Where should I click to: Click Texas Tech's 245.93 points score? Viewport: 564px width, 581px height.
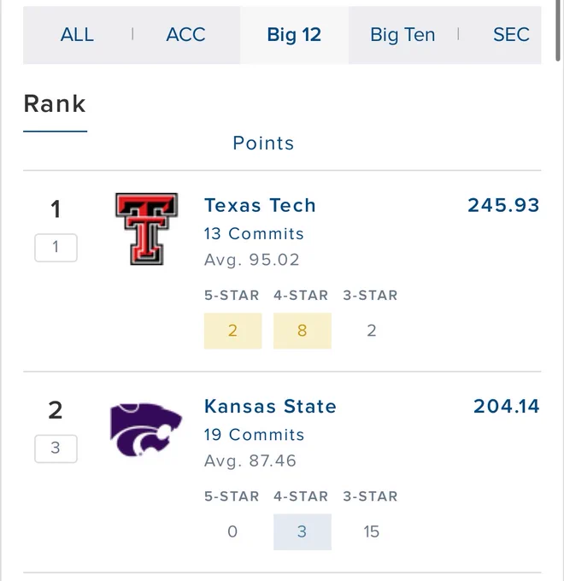point(503,205)
